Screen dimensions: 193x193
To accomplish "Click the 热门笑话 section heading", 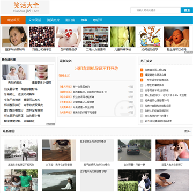I will (146, 61).
